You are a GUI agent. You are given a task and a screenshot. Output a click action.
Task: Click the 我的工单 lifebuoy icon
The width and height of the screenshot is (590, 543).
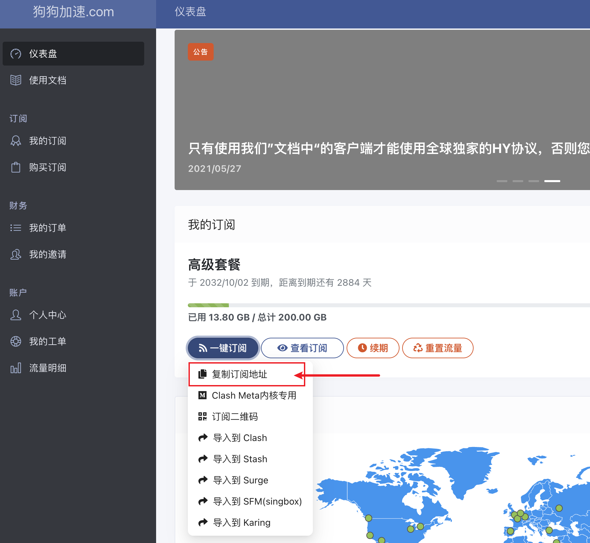(16, 341)
